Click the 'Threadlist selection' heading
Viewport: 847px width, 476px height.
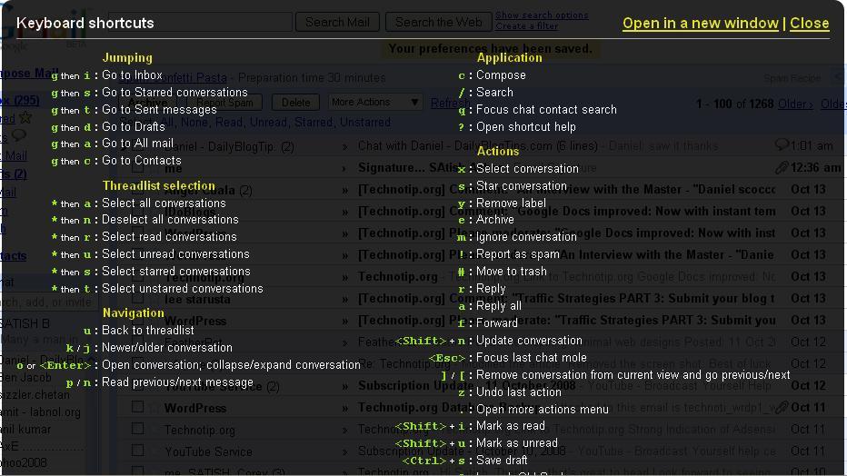(x=159, y=185)
